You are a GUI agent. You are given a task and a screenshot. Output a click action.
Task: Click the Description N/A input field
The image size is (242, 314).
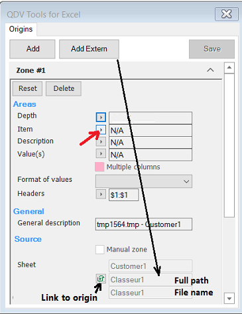[x=151, y=143]
